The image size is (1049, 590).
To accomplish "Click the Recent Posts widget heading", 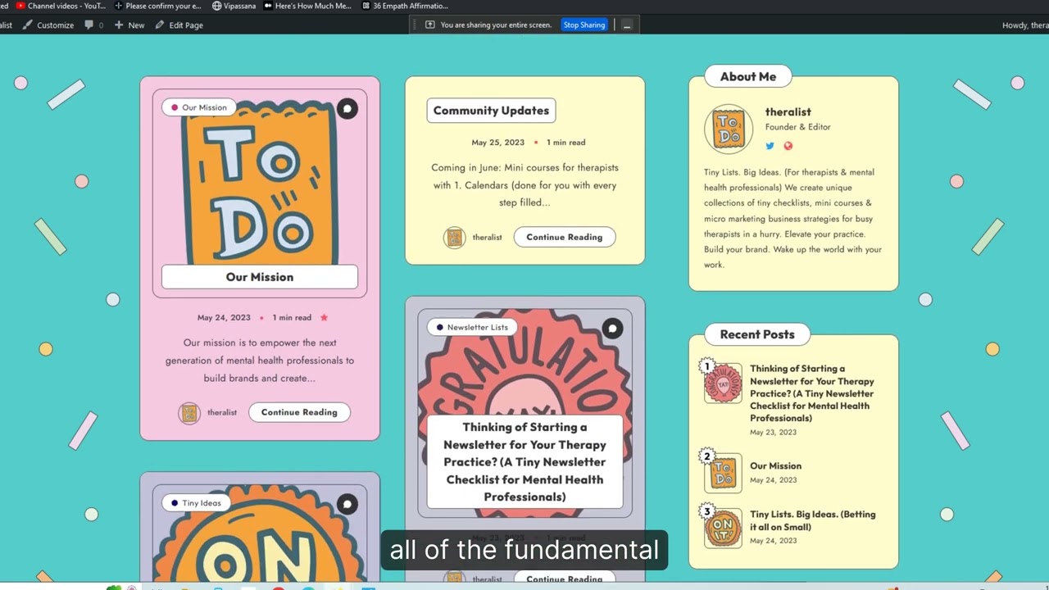I will 757,334.
